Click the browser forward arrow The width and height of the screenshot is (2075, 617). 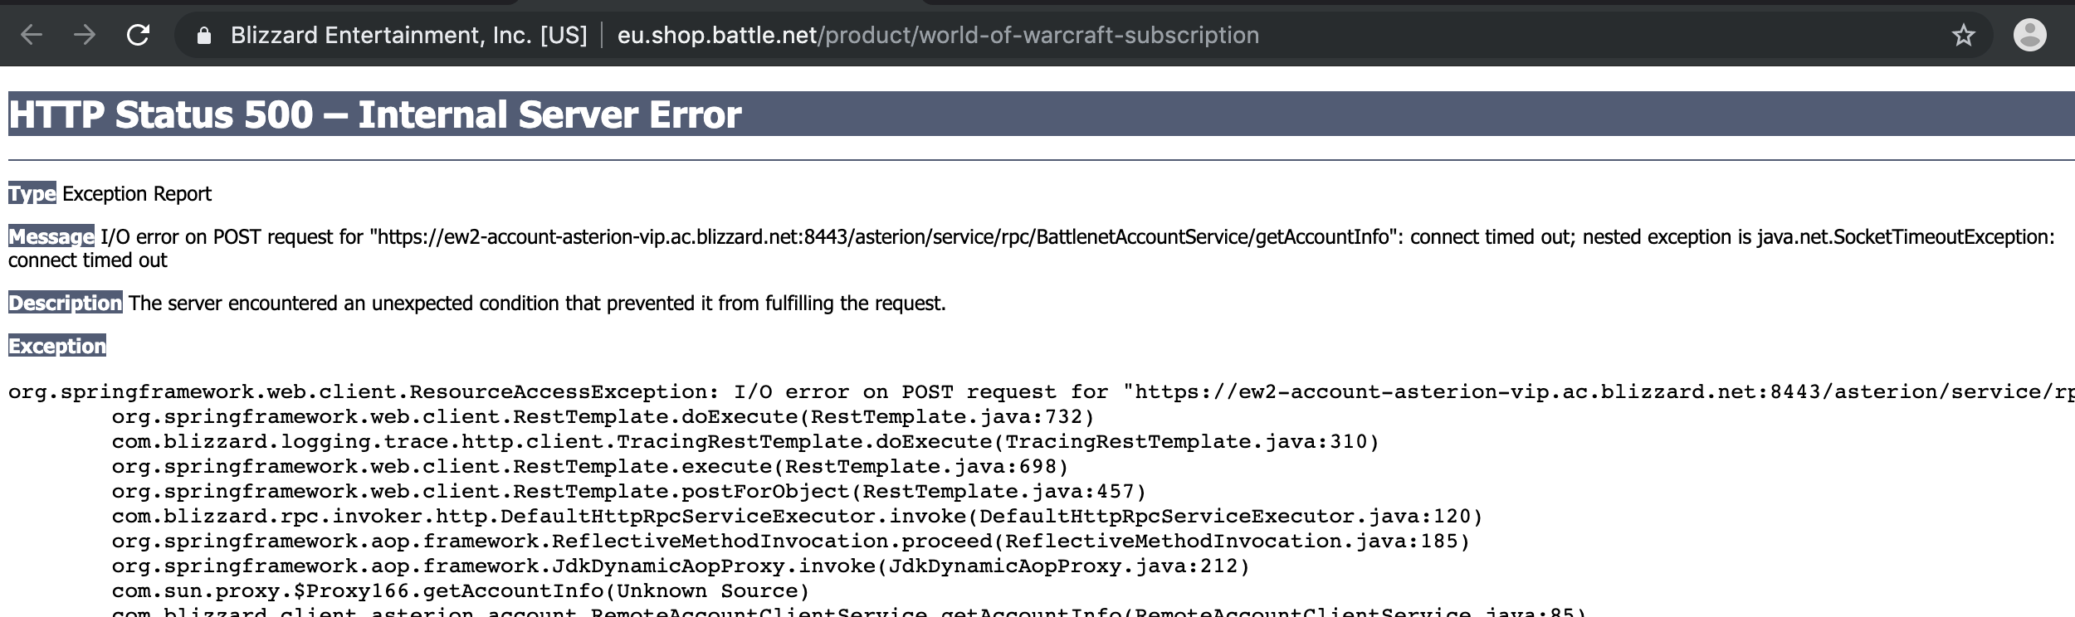pos(85,35)
